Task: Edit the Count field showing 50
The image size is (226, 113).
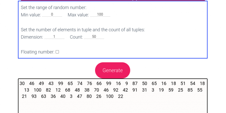Action: tap(94, 37)
